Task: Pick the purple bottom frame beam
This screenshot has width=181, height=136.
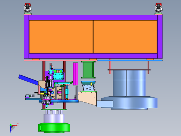Action: tap(93, 56)
